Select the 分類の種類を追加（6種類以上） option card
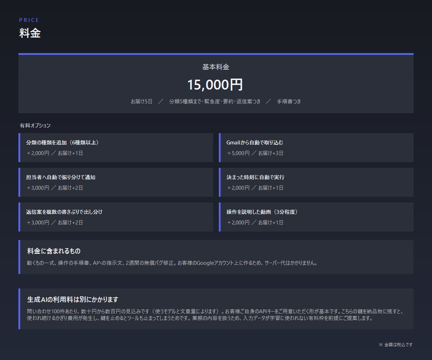This screenshot has height=360, width=432. point(116,148)
